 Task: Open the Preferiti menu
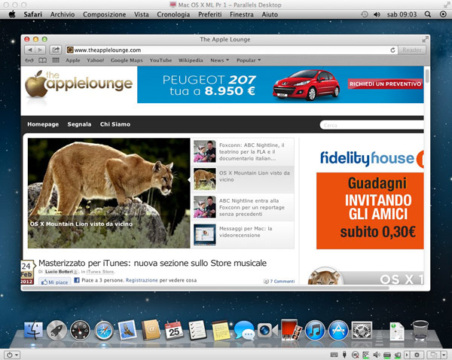tap(210, 14)
